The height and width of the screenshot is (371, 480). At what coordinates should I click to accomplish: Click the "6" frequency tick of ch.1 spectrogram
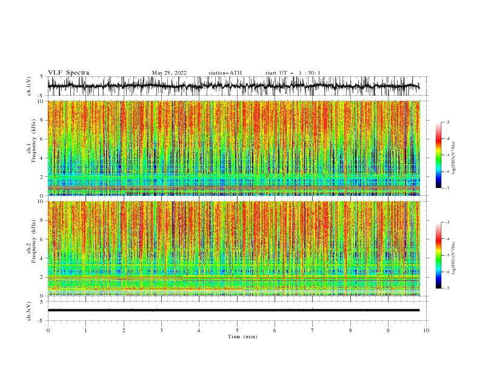[42, 139]
